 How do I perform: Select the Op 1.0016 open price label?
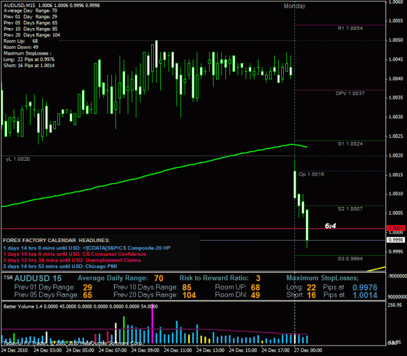[311, 174]
